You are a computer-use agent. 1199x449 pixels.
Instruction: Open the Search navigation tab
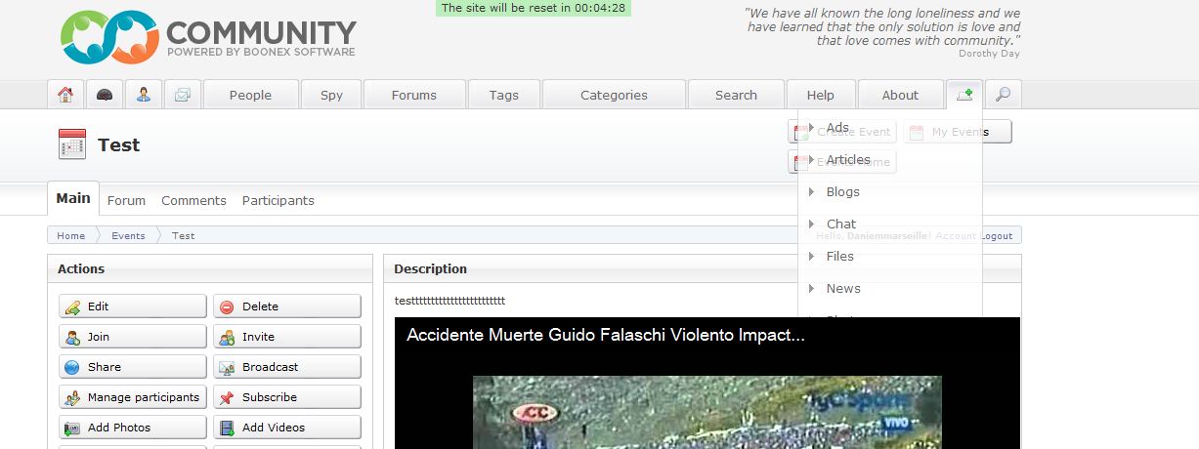[x=736, y=95]
